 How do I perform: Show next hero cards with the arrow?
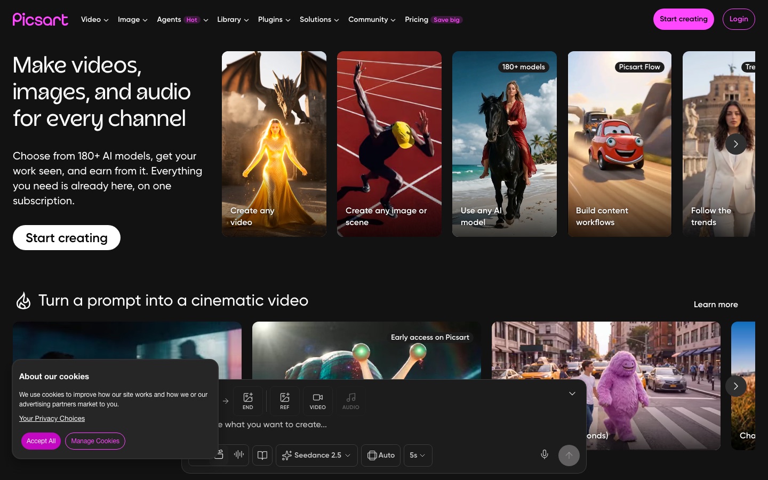(736, 144)
